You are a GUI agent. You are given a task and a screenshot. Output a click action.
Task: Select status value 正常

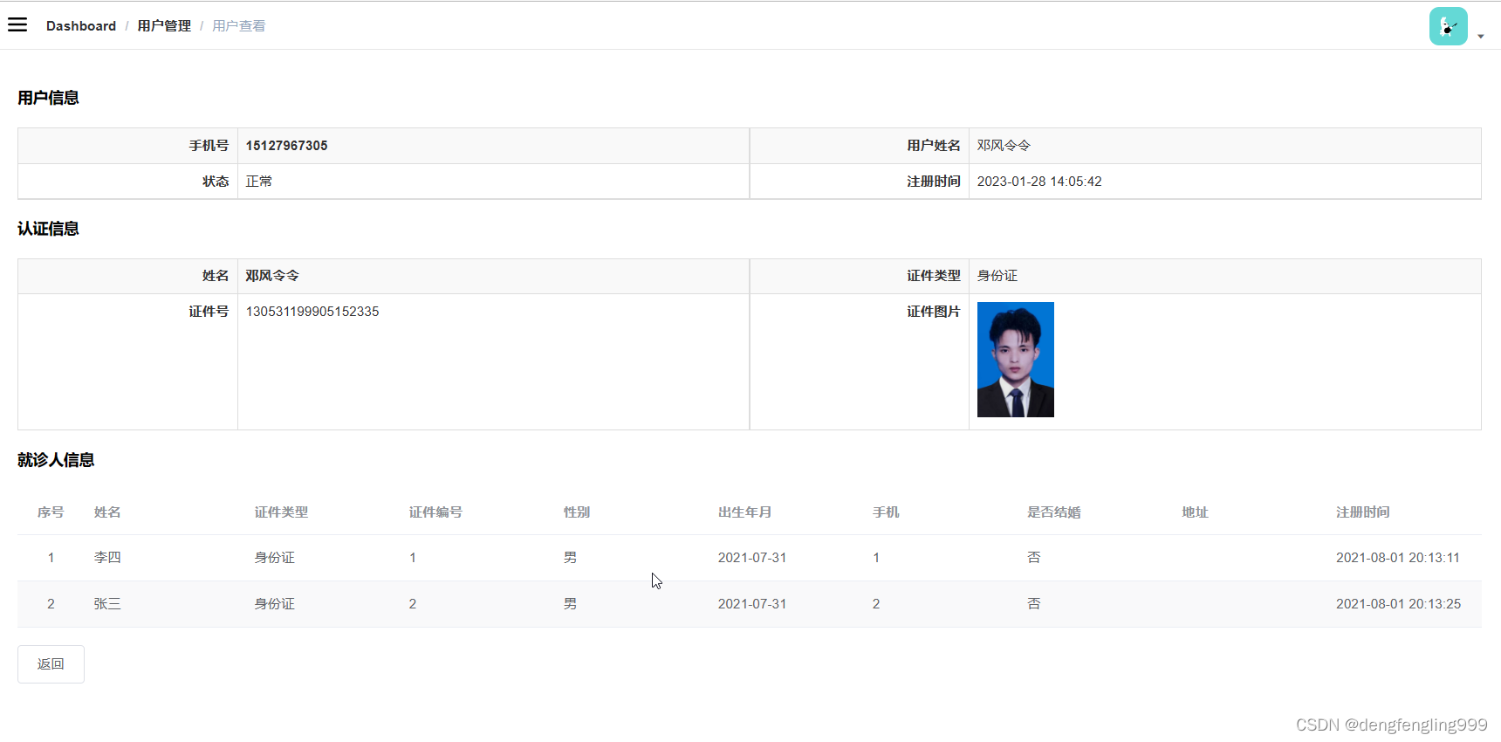259,182
